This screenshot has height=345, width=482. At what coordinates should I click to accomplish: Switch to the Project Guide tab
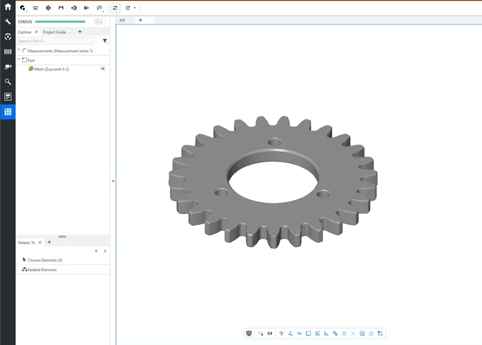54,32
